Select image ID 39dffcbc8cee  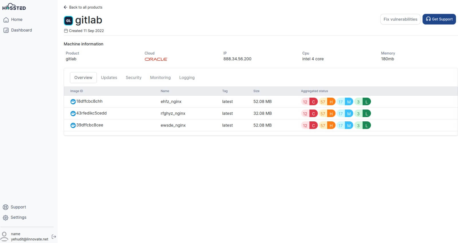[90, 125]
